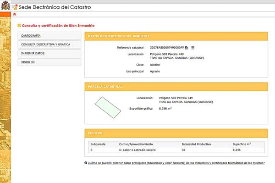Click the Spanish coat of arms logo
This screenshot has height=183, width=275.
[5, 6]
